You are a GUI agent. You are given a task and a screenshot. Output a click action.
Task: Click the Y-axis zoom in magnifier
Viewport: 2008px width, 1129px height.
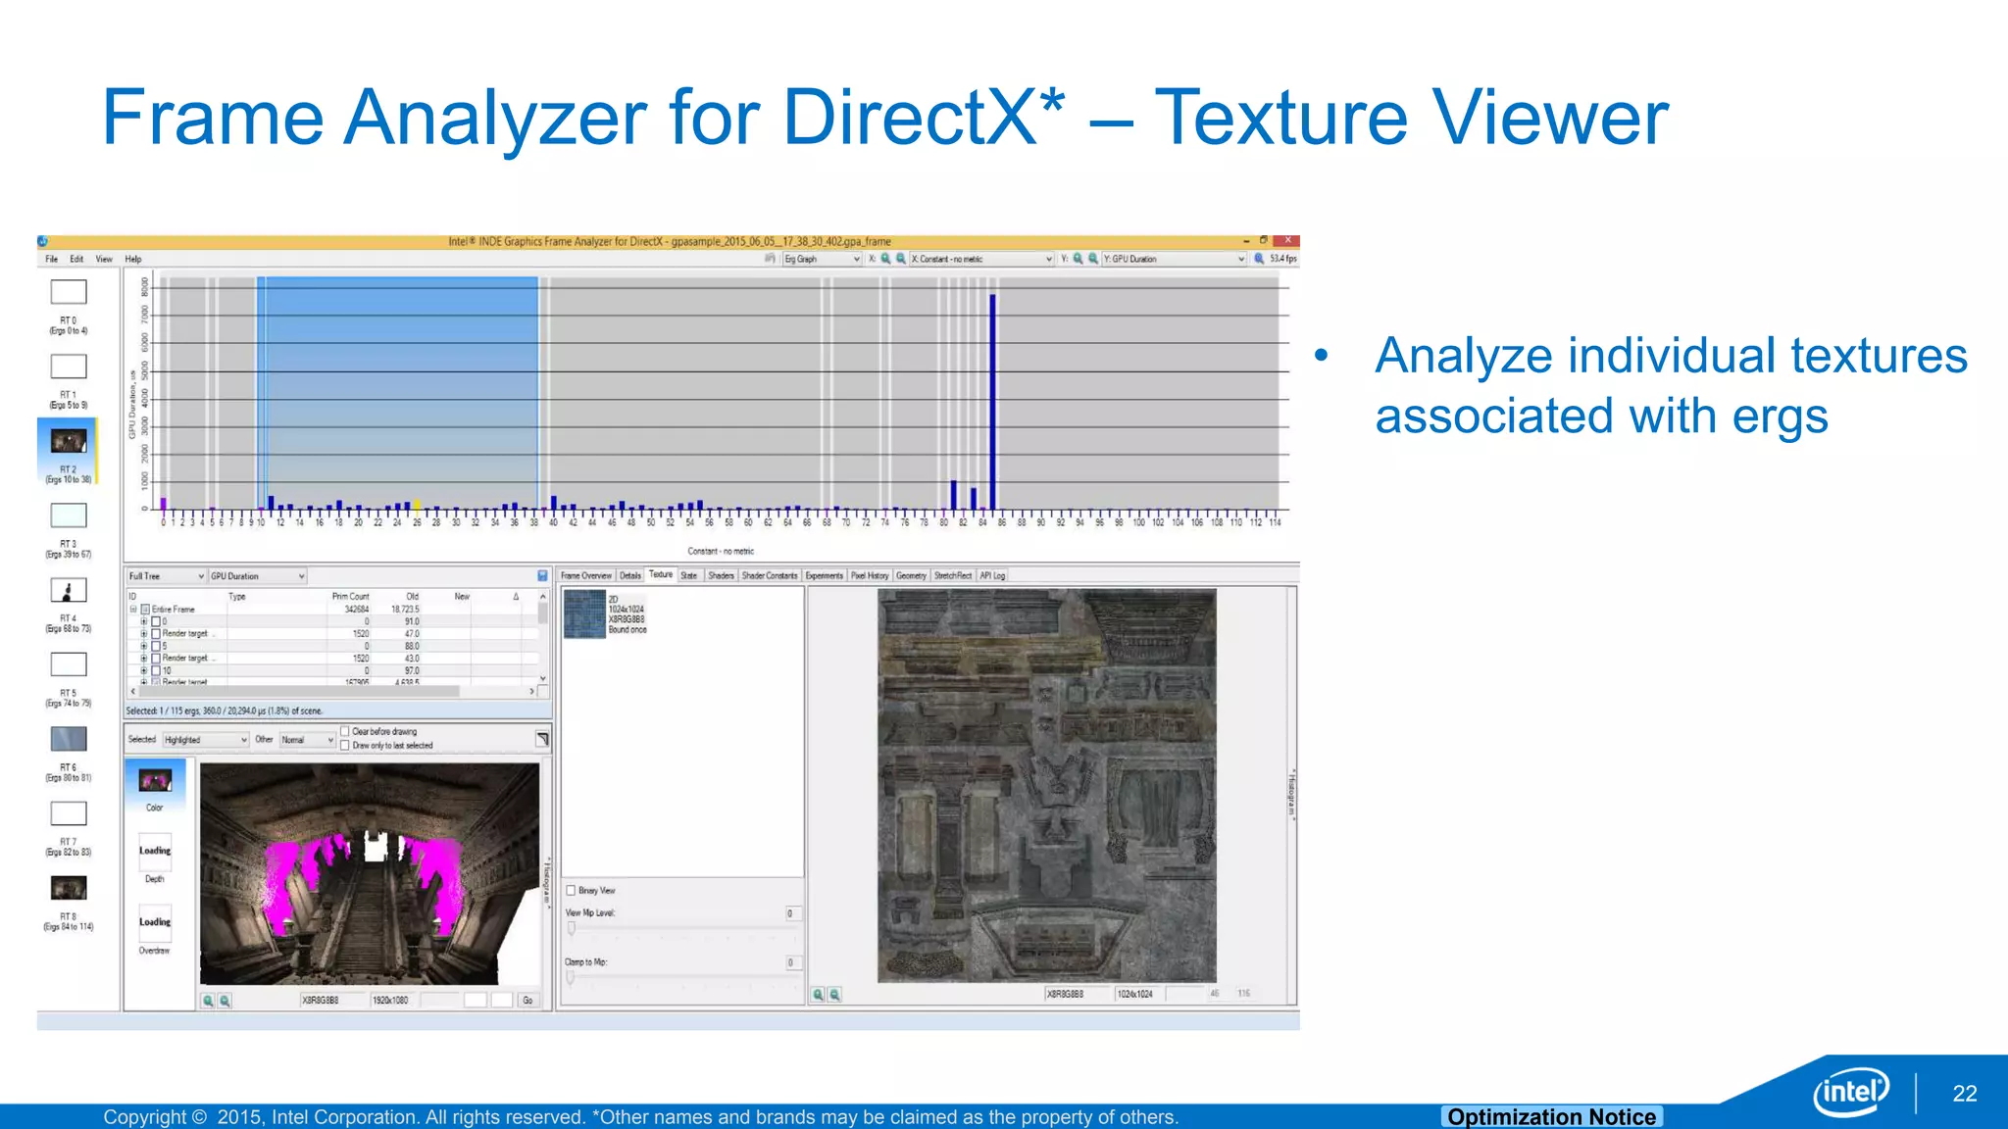[x=1078, y=259]
